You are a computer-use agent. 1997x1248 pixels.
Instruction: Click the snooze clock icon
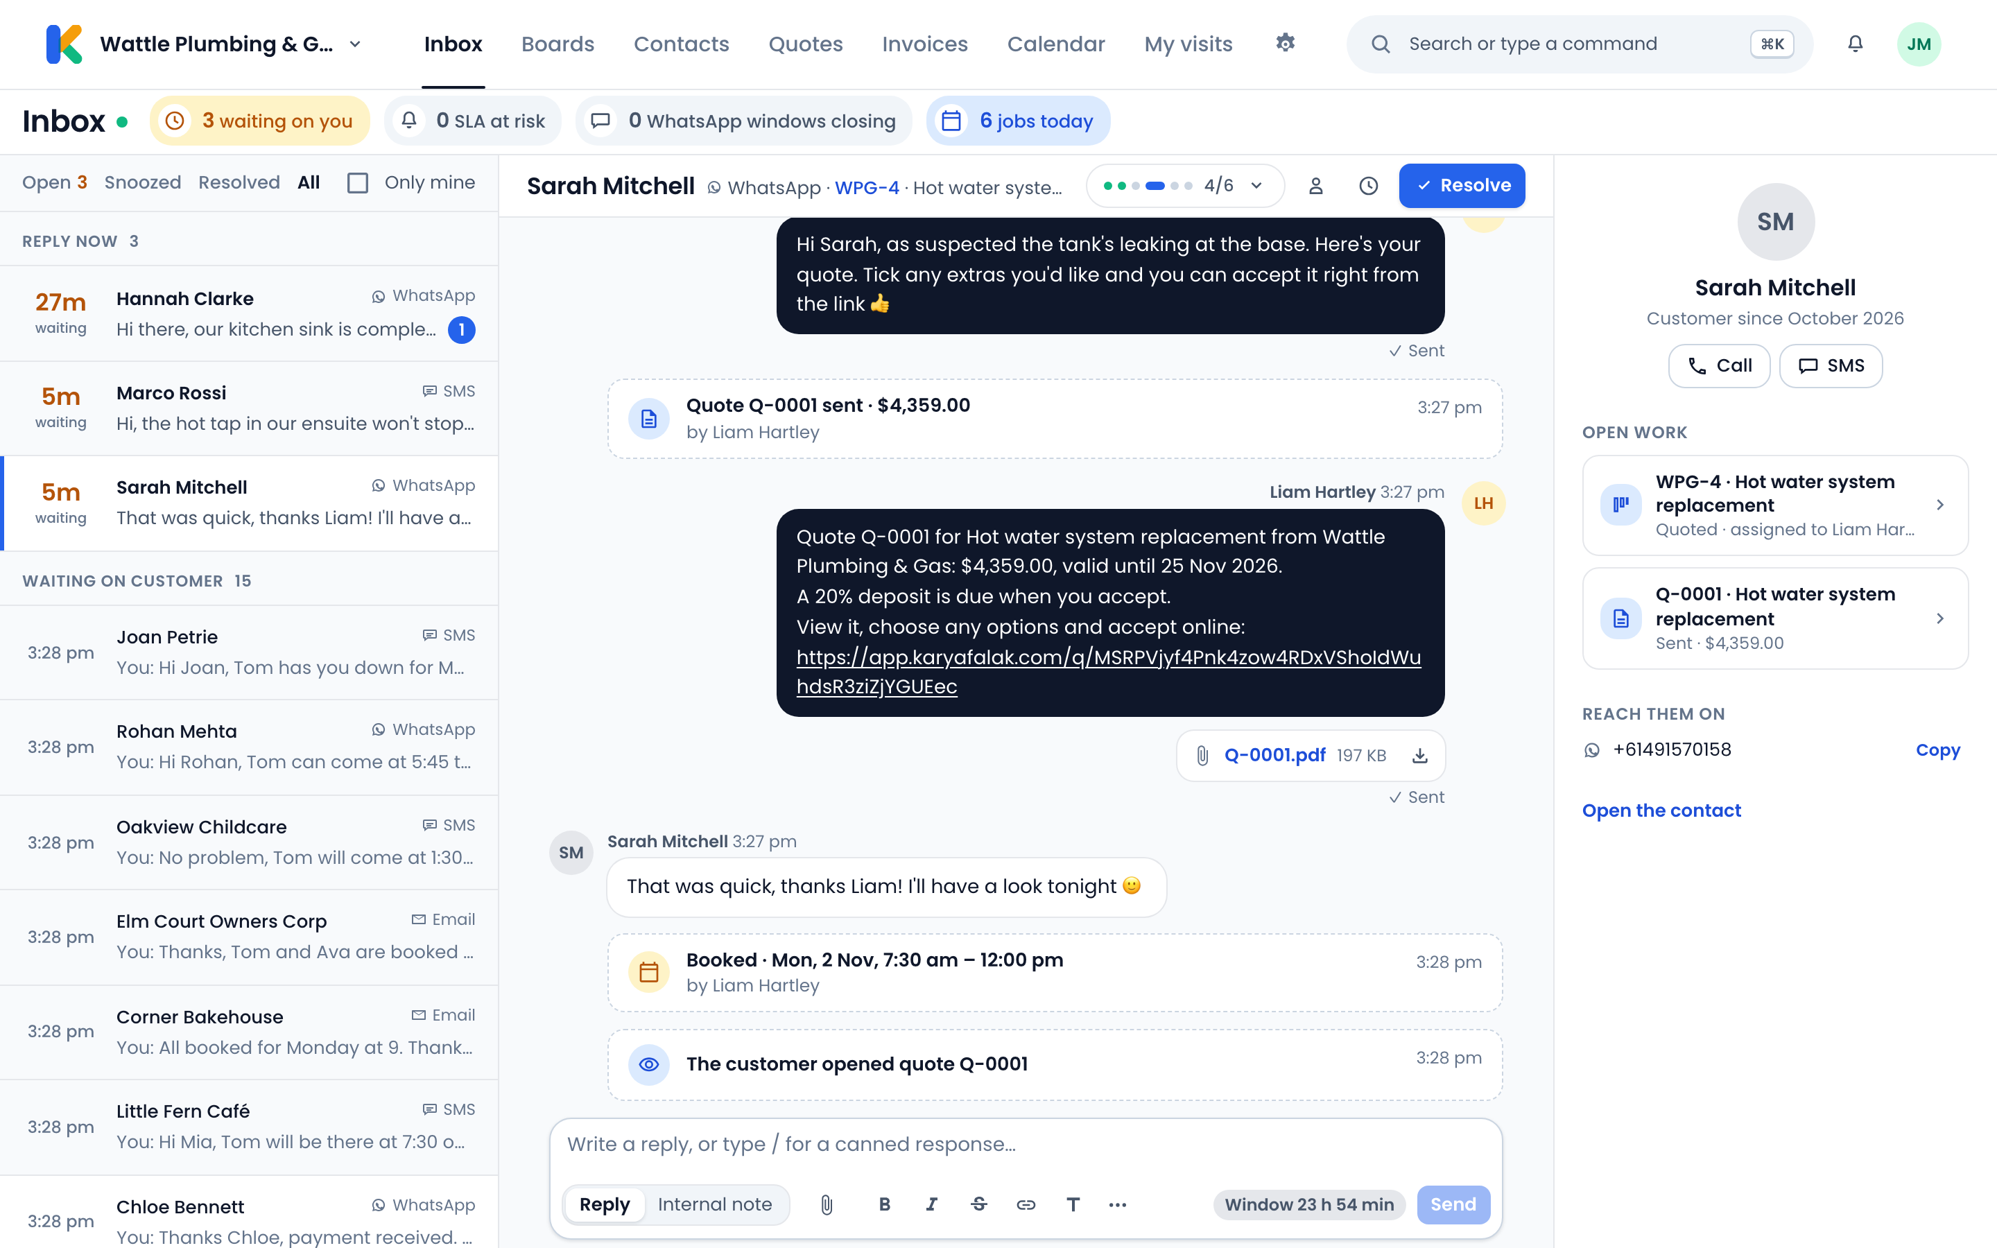(x=1368, y=186)
